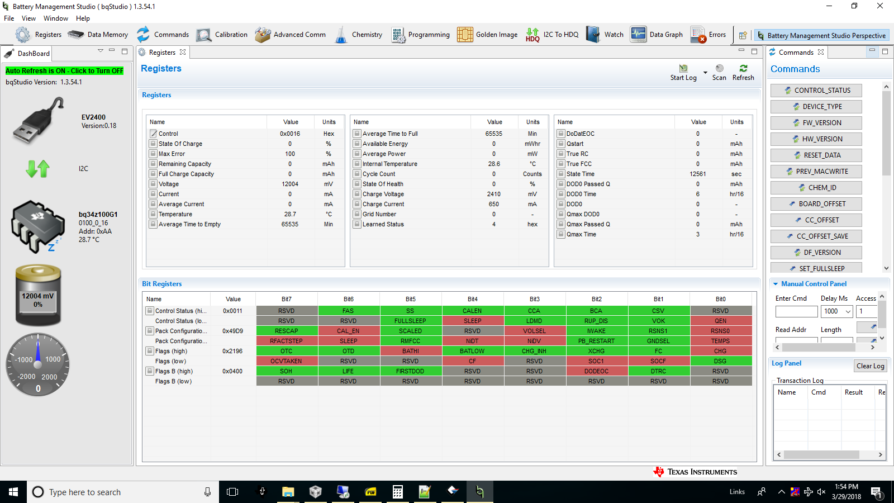The image size is (894, 503).
Task: Open Calculator on the taskbar
Action: point(397,492)
